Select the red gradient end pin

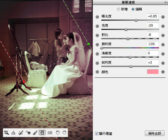(x=24, y=82)
